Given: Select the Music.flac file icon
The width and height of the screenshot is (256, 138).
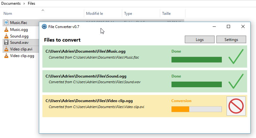Looking at the screenshot, I should [x=6, y=23].
